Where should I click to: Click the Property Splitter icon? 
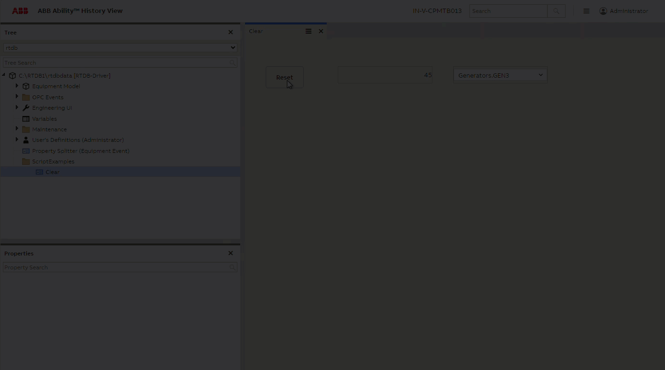tap(26, 151)
